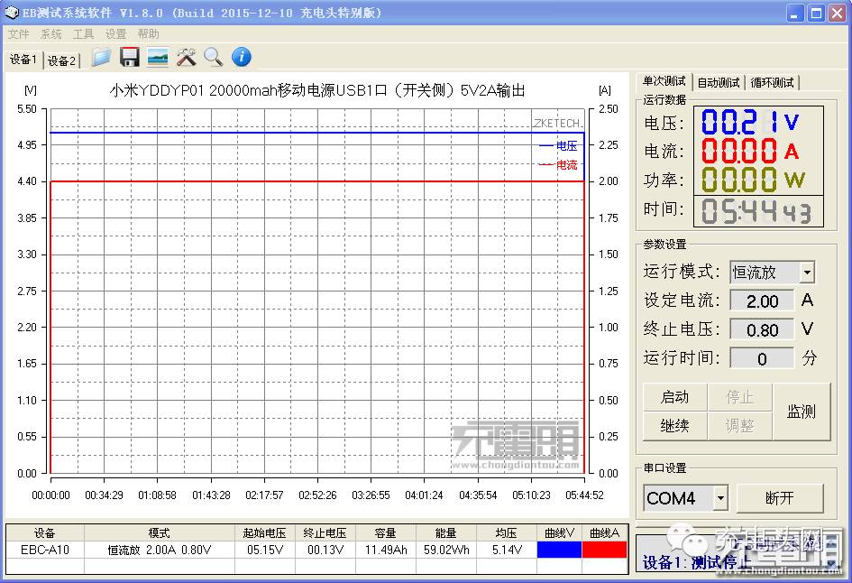Click the 停止 button

[739, 397]
